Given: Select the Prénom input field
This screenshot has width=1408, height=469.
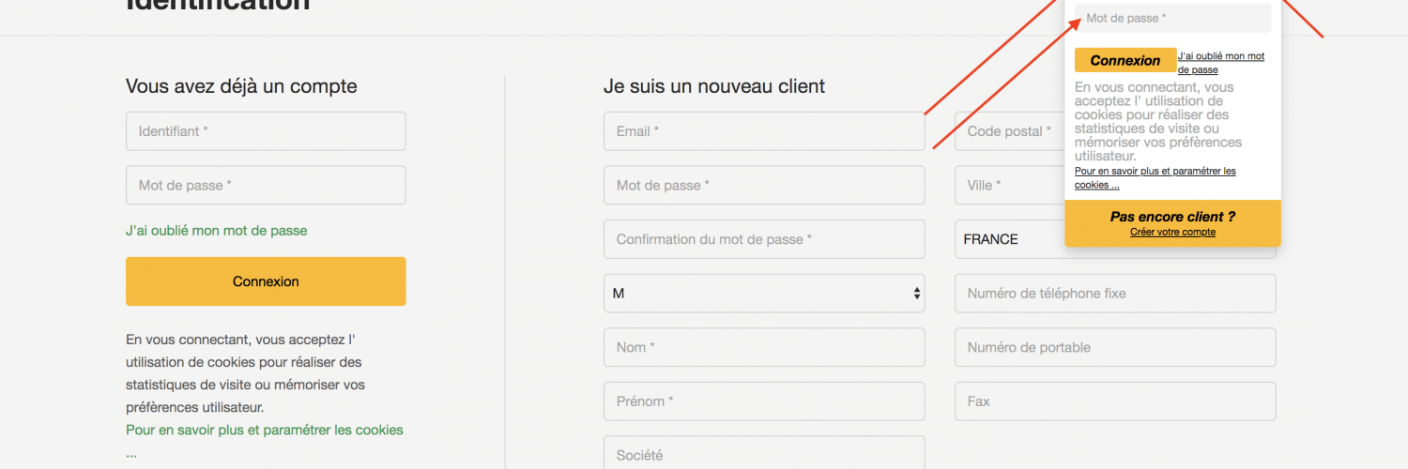Looking at the screenshot, I should pyautogui.click(x=763, y=401).
